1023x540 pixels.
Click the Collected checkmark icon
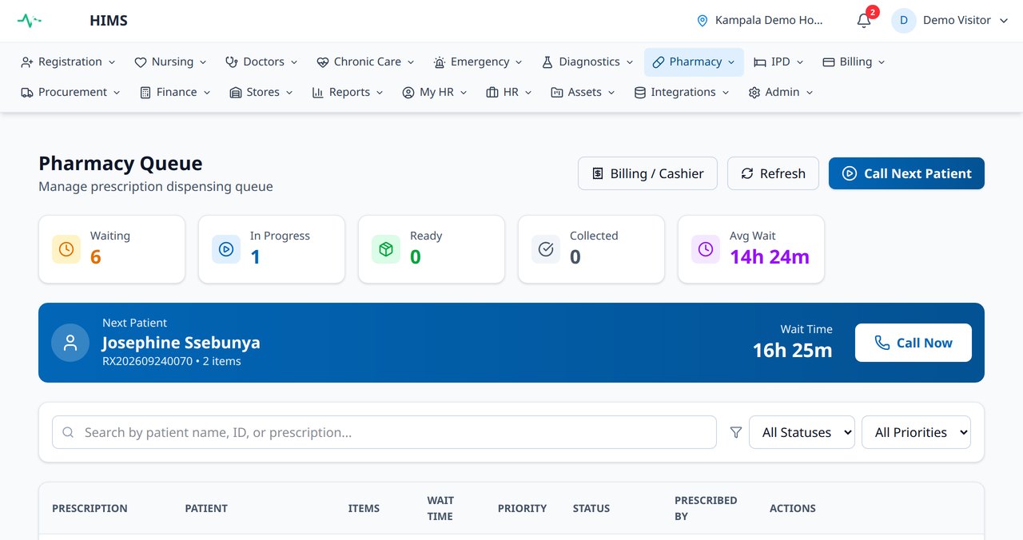(x=546, y=249)
